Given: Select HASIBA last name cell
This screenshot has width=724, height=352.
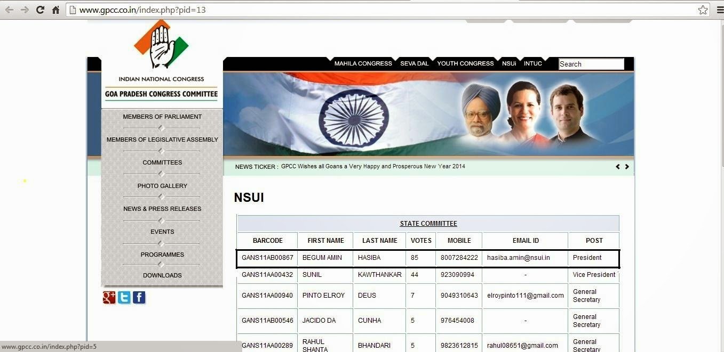Looking at the screenshot, I should pyautogui.click(x=380, y=258).
